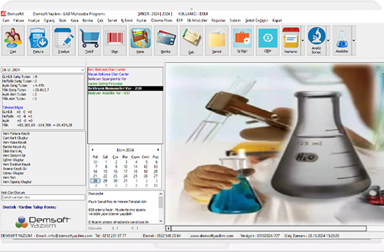Open the CRM toolbar icon

(x=267, y=40)
